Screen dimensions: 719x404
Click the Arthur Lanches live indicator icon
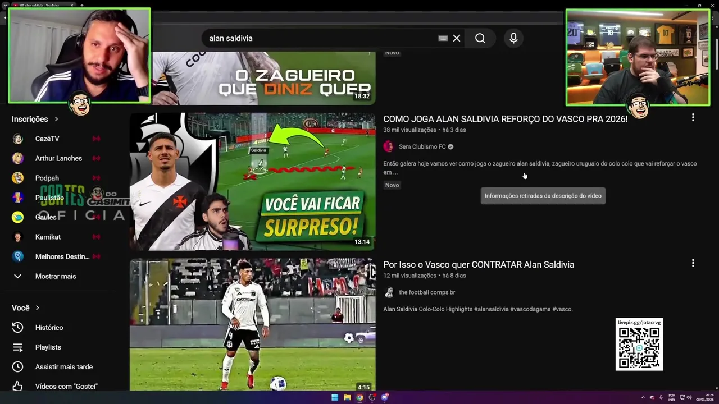point(96,158)
